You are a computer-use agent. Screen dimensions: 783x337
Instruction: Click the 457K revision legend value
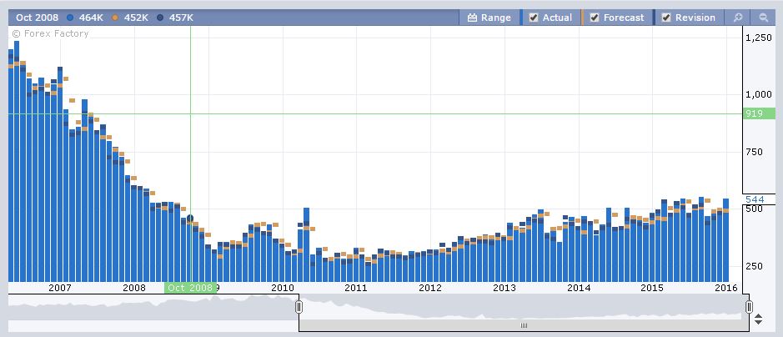tap(181, 18)
